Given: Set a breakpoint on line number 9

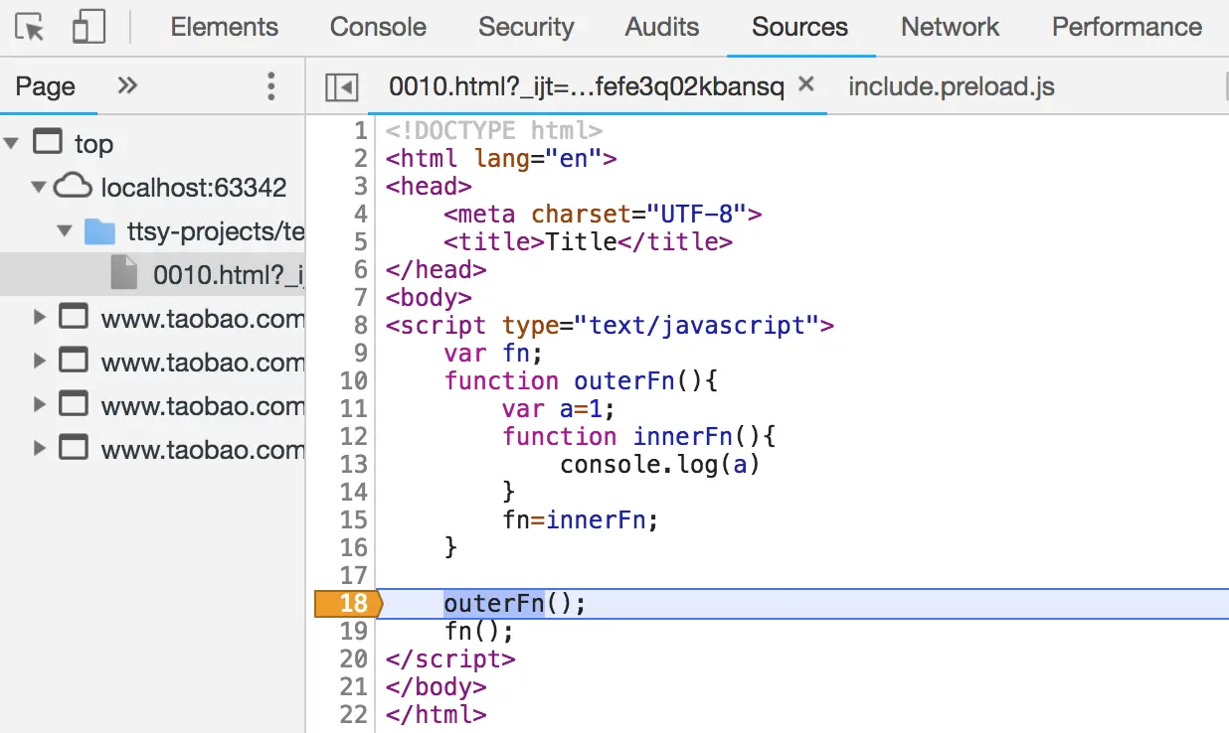Looking at the screenshot, I should tap(360, 353).
